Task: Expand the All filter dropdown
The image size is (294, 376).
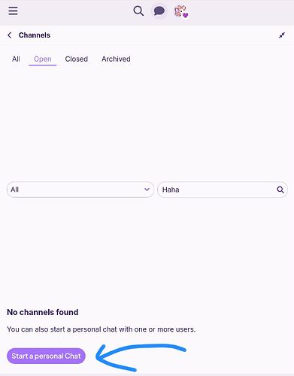Action: click(x=80, y=190)
